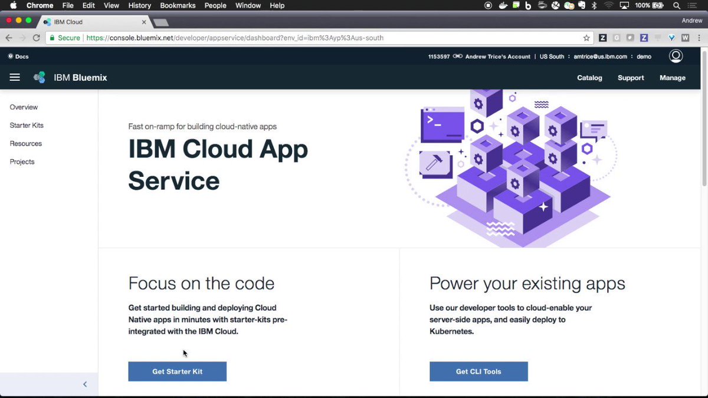Viewport: 708px width, 398px height.
Task: Open the hamburger navigation menu
Action: 15,77
